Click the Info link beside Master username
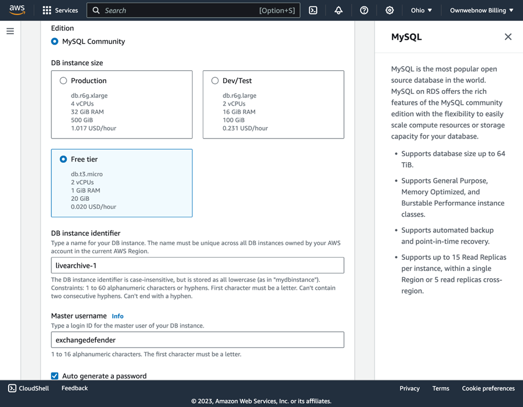This screenshot has height=407, width=523. [117, 316]
